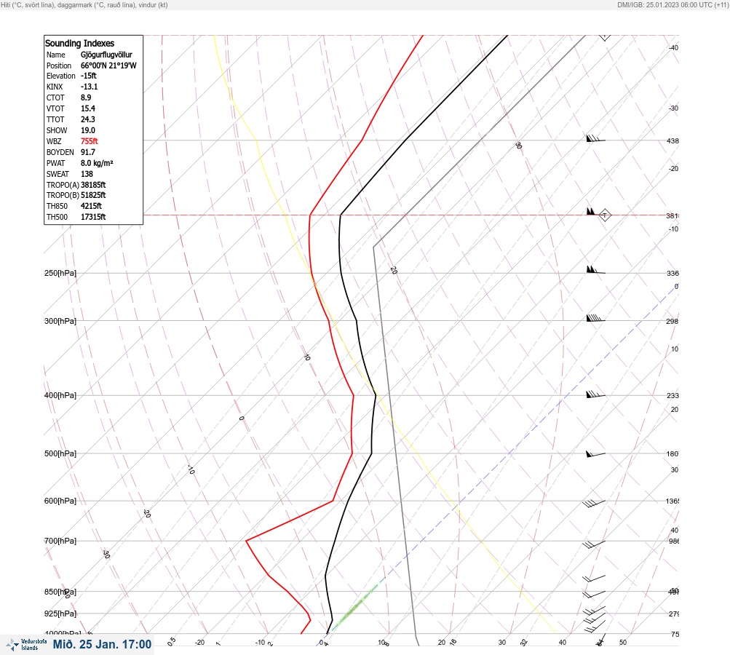
Task: Select the wind barb at 400 hPa
Action: point(595,394)
